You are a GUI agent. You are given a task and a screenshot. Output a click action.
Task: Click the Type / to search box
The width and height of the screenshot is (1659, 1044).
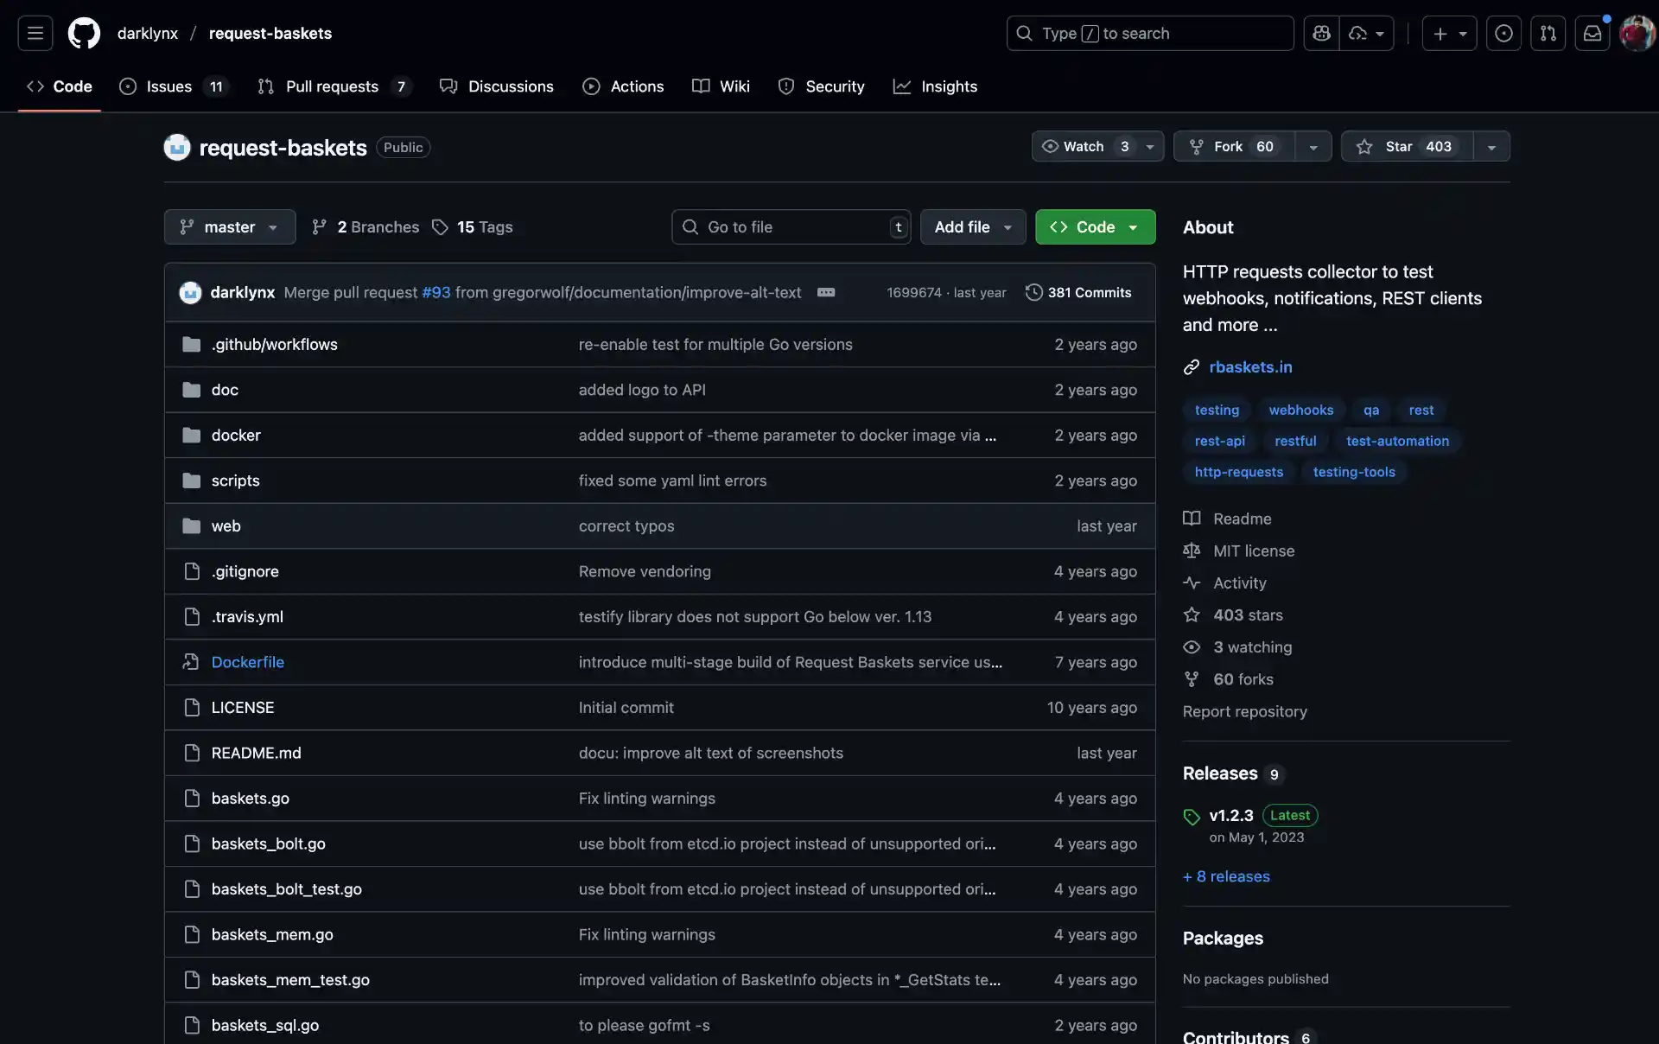(1150, 33)
